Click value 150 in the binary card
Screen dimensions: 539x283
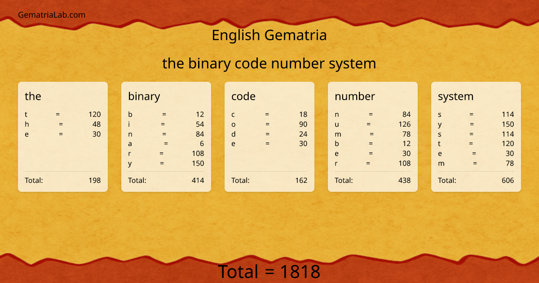click(198, 164)
